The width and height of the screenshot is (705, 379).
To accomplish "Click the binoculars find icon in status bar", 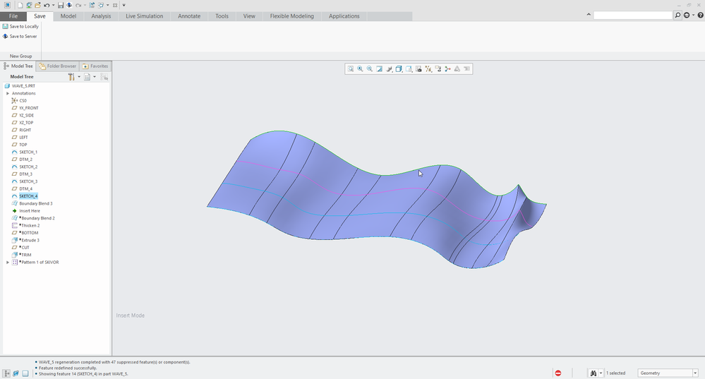I will pyautogui.click(x=593, y=373).
